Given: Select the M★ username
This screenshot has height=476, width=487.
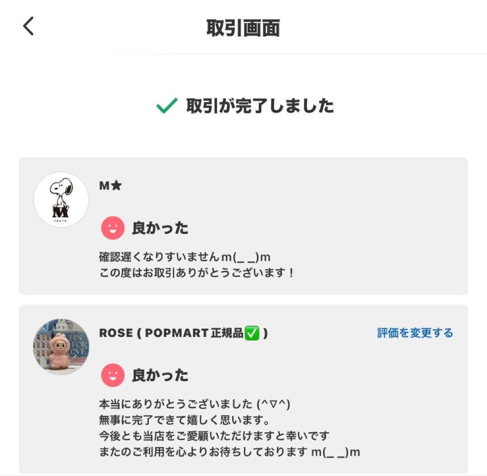Looking at the screenshot, I should pos(110,186).
